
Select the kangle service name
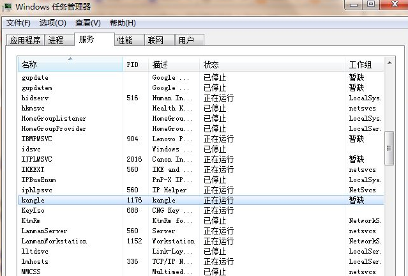33,200
